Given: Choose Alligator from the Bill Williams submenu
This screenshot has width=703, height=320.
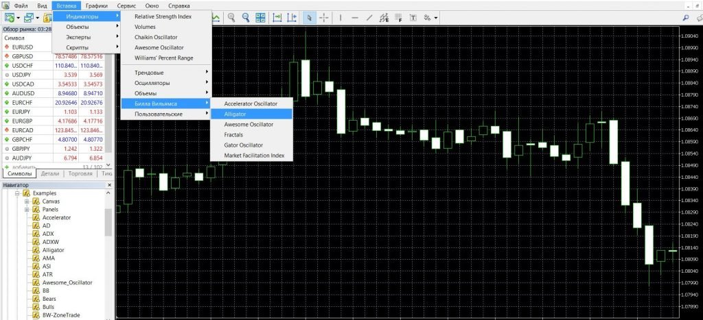Looking at the screenshot, I should 235,114.
